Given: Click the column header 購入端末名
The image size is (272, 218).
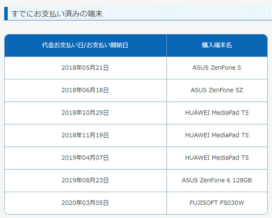Looking at the screenshot, I should point(217,45).
